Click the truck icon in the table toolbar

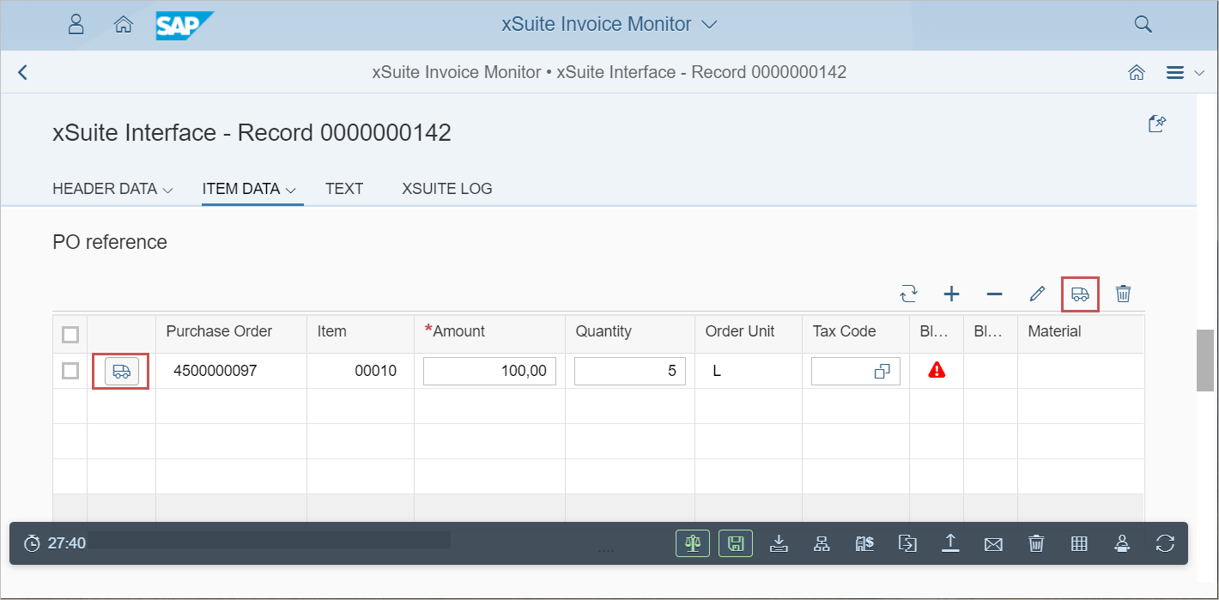[1080, 294]
